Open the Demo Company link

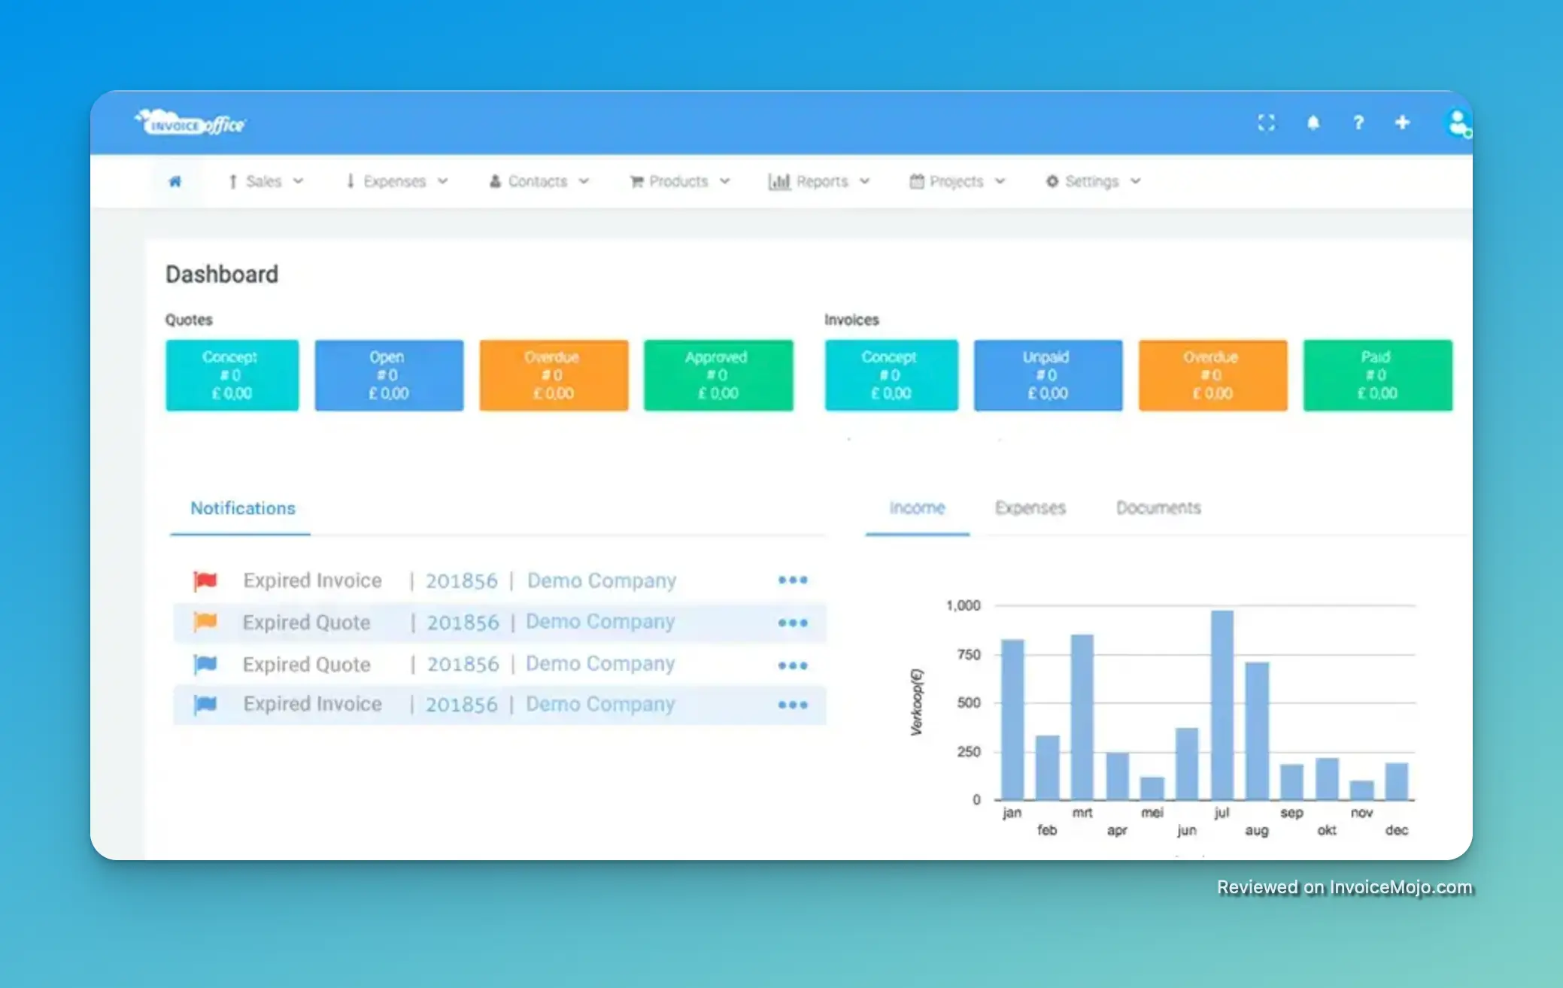[601, 580]
